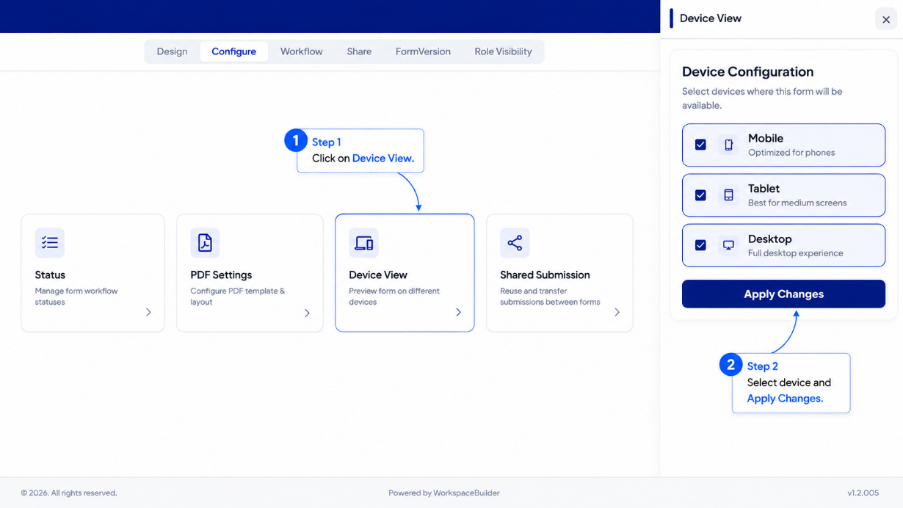This screenshot has width=903, height=508.
Task: Open the Status card title
Action: [x=50, y=275]
